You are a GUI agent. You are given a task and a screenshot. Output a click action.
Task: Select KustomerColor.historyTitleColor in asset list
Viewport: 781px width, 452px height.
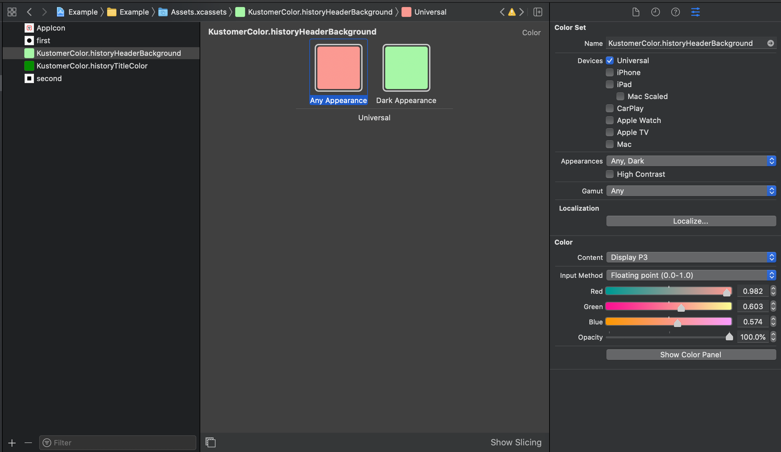coord(92,66)
